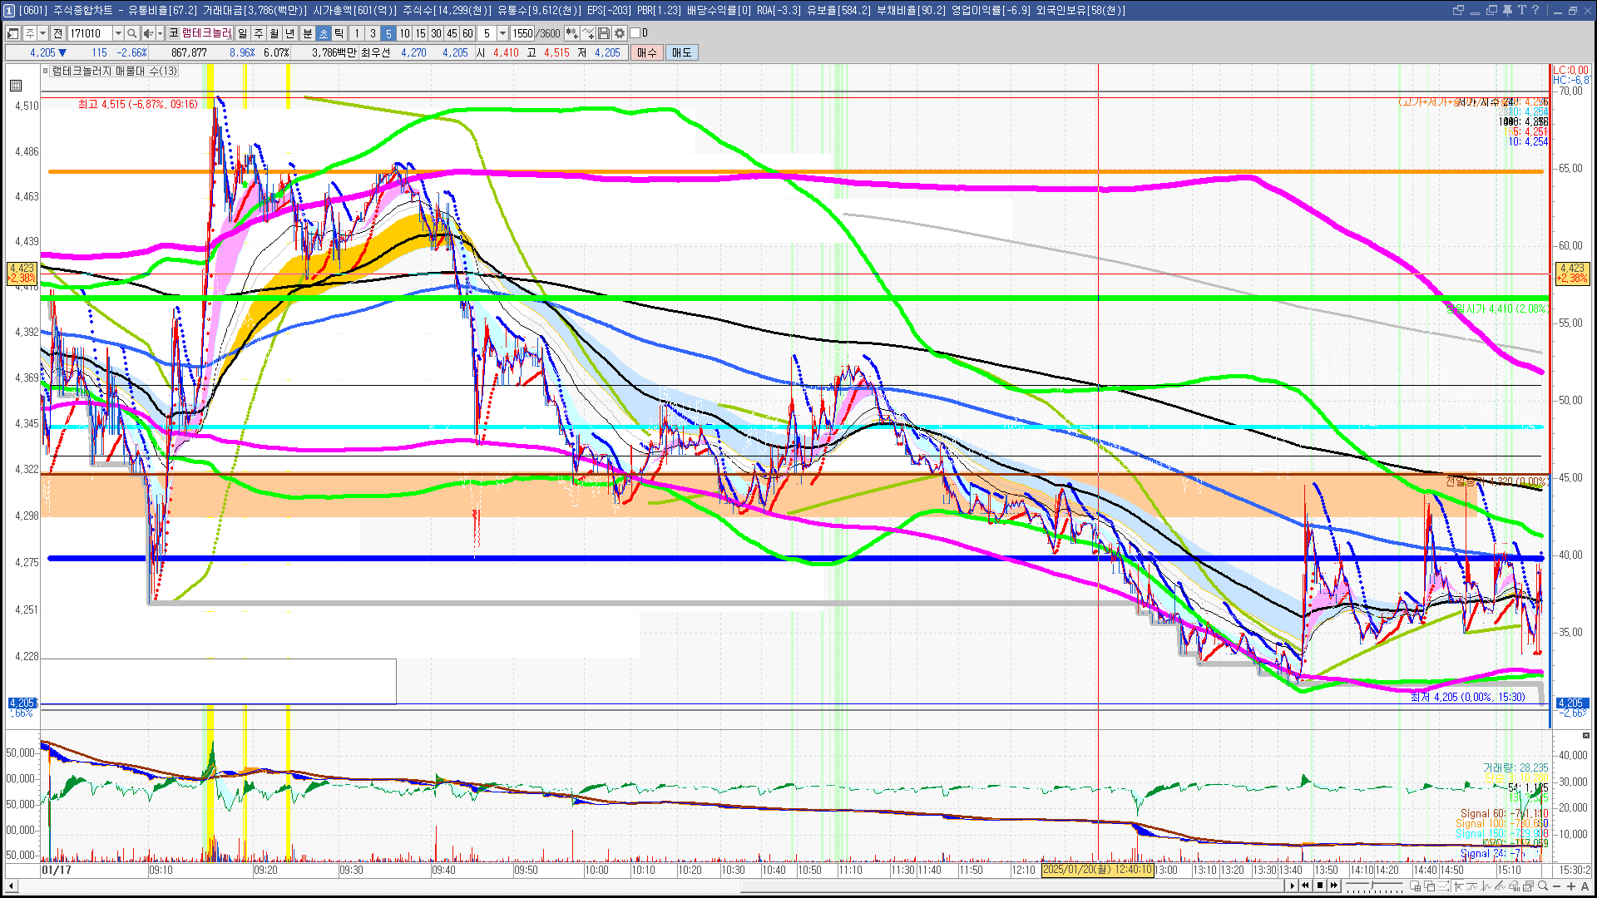
Task: Select the 틱 (tick) chart tab
Action: (x=339, y=33)
